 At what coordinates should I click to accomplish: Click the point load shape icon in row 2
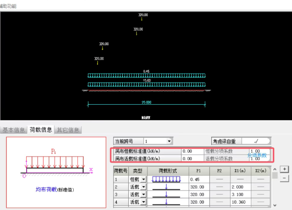[167, 187]
